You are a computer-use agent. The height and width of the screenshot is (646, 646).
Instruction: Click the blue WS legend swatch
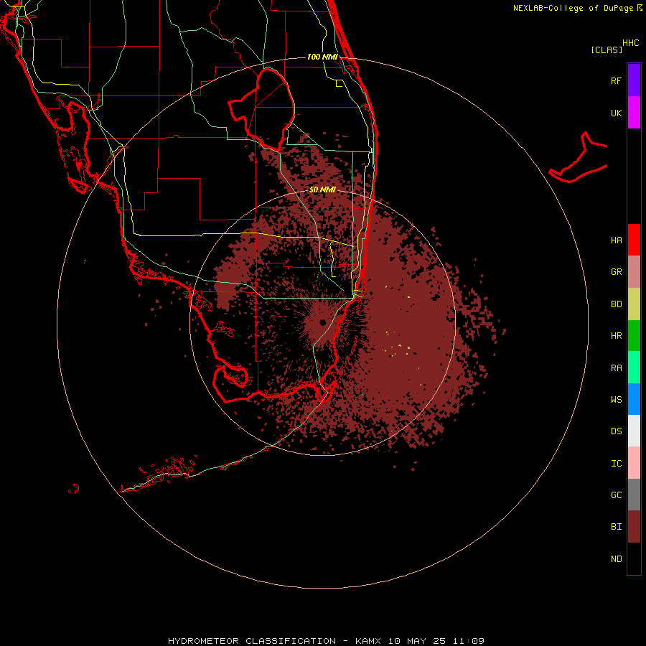tap(634, 399)
